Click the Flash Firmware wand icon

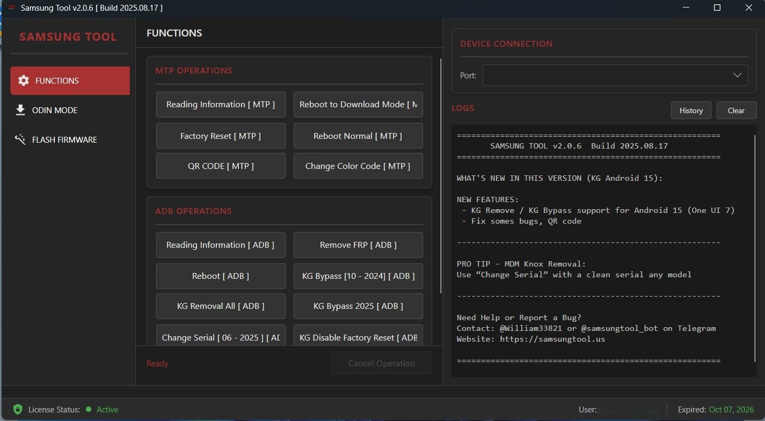click(x=21, y=139)
